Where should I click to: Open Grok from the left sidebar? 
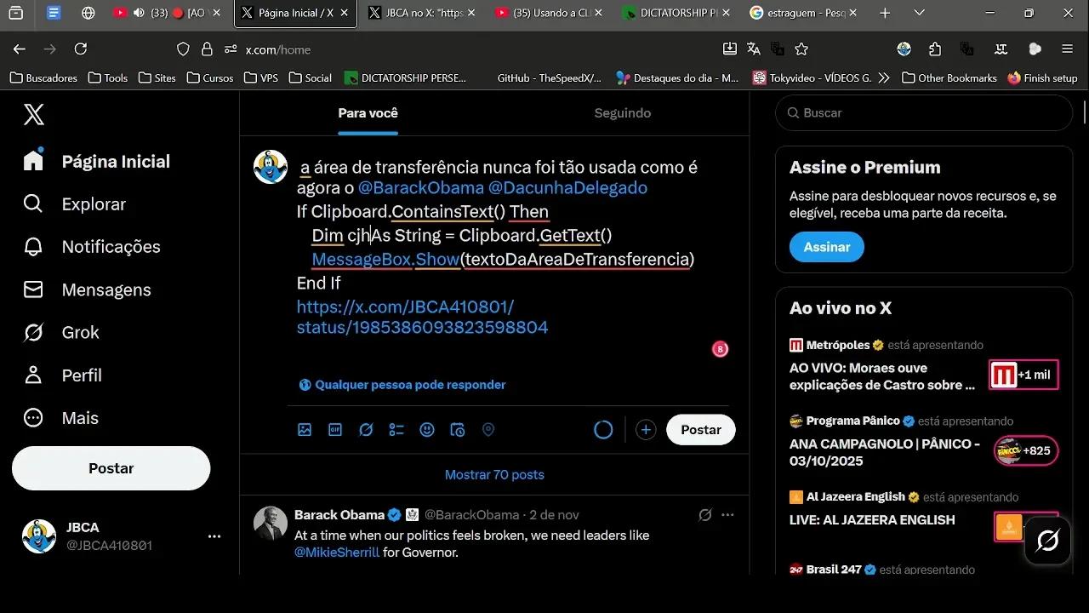61,332
